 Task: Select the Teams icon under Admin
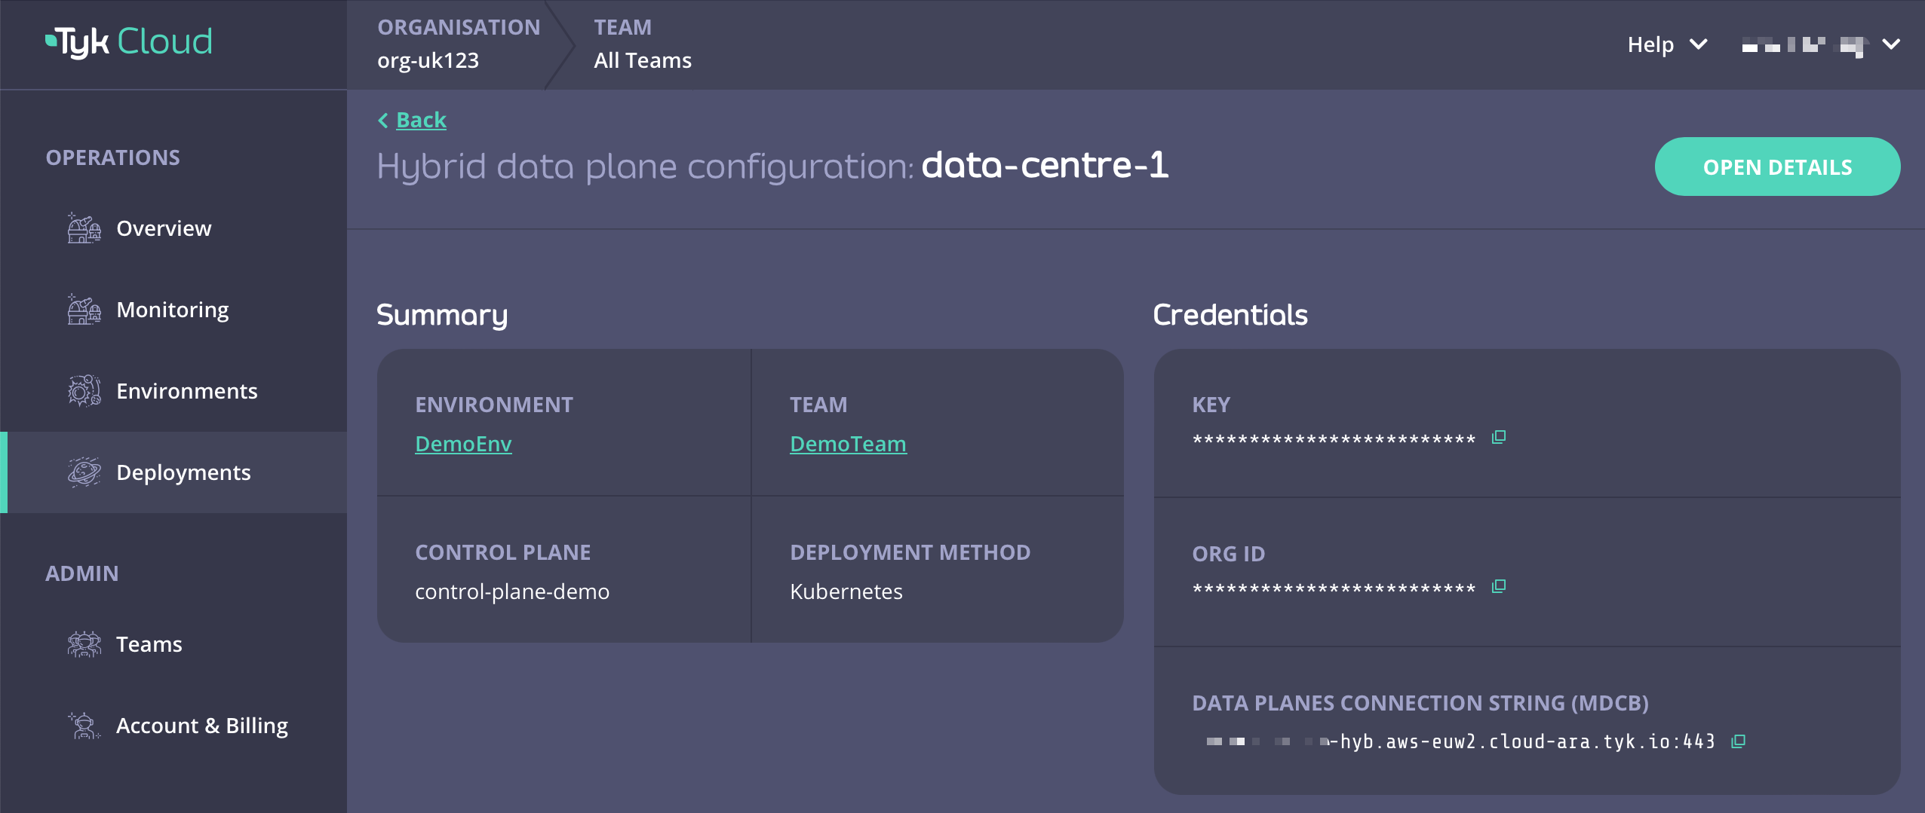pos(84,643)
